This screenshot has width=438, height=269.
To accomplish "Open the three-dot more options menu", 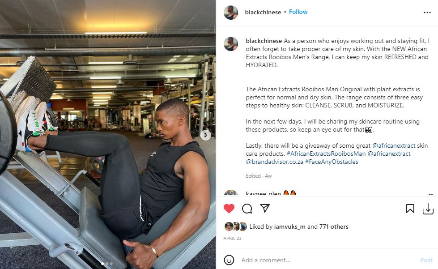I will point(427,13).
